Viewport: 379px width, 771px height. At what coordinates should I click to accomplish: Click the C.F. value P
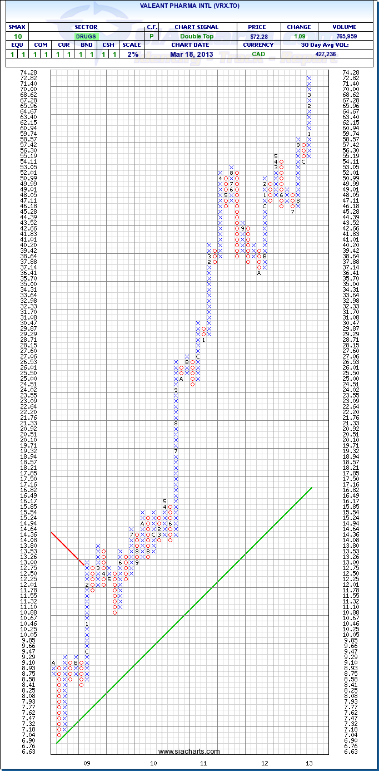tap(152, 36)
